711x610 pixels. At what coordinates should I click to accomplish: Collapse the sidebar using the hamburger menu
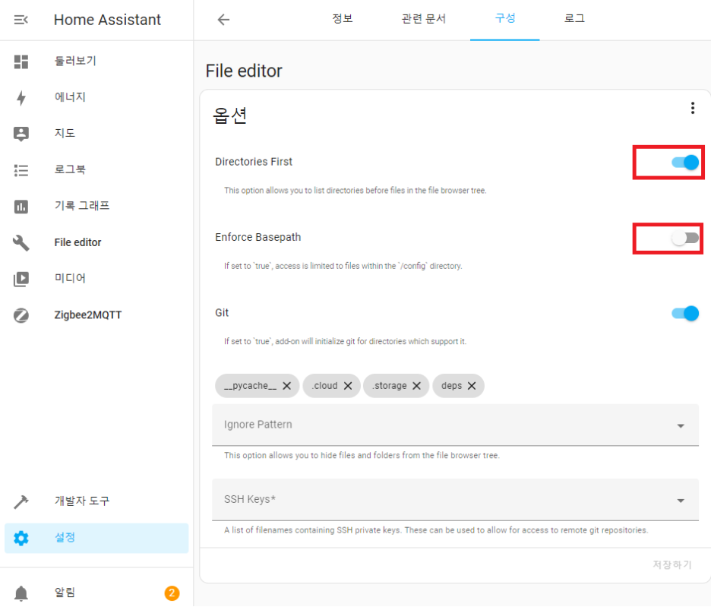point(21,20)
